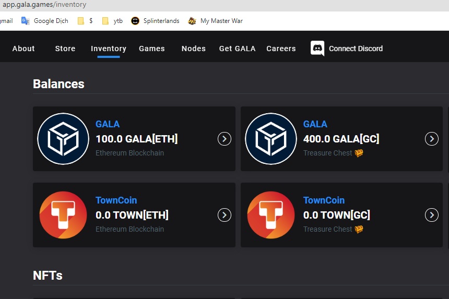Click the TownCoin link above TOWN[ETH]
This screenshot has width=449, height=299.
[116, 200]
